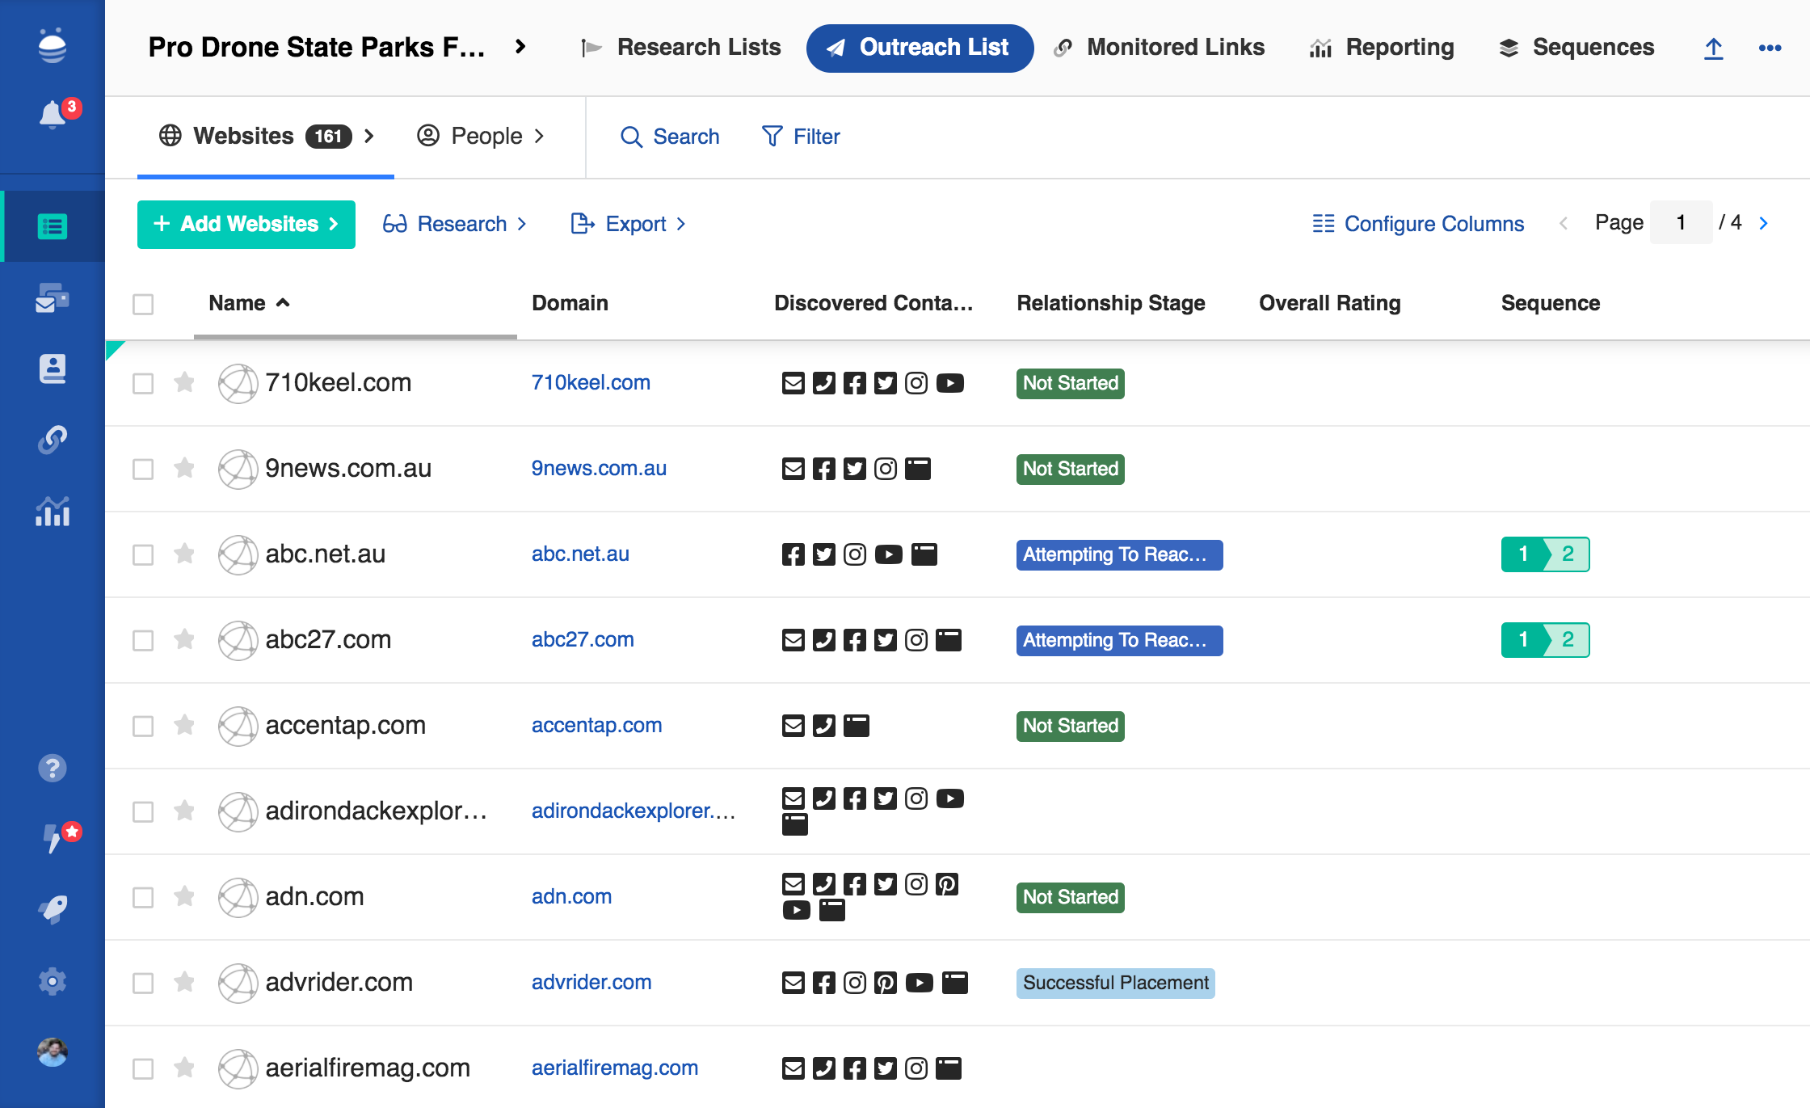
Task: Select the abc.net.au row checkbox
Action: pos(143,554)
